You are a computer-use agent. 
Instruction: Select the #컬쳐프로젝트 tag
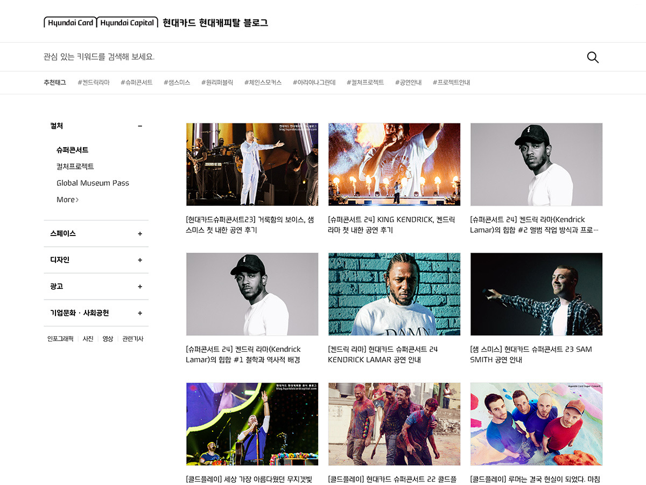[x=366, y=82]
